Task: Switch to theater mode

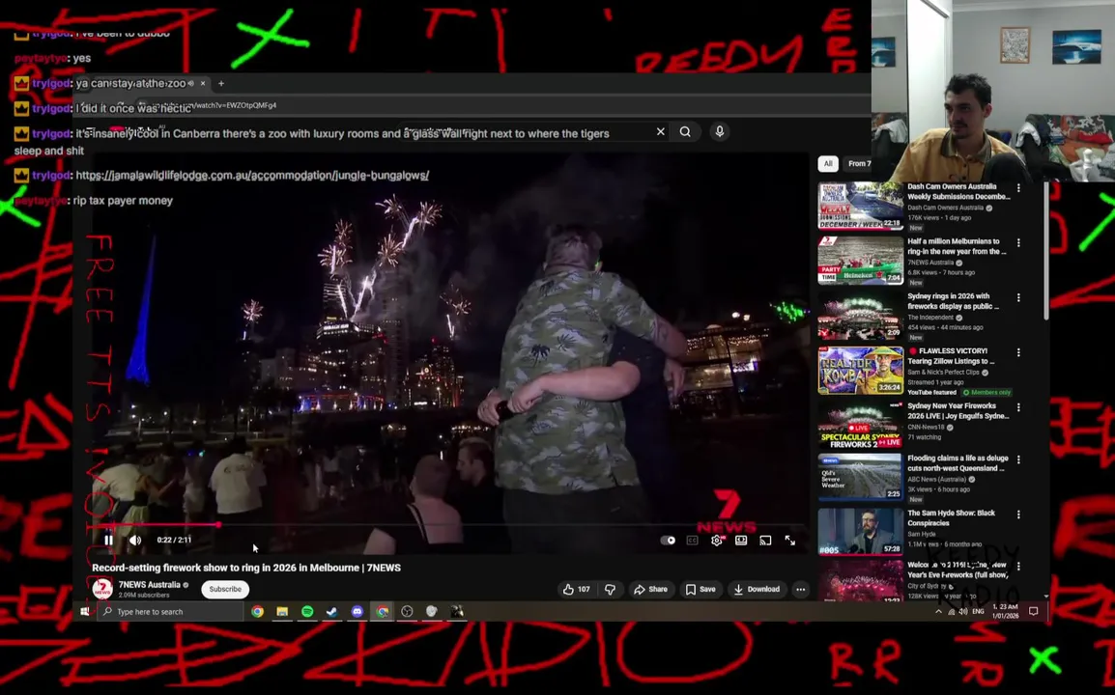Action: 741,541
